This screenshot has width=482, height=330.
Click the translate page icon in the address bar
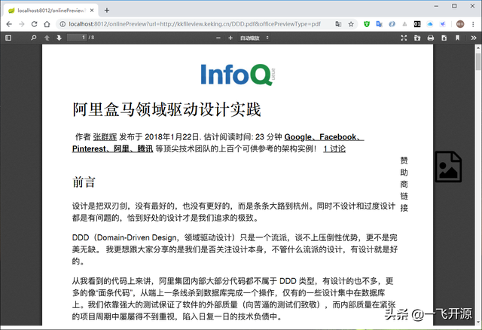tap(338, 24)
